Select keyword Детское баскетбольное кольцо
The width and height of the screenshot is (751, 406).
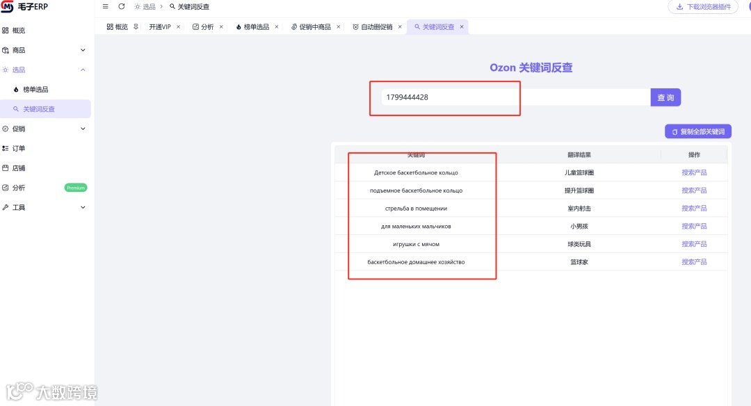click(x=416, y=172)
